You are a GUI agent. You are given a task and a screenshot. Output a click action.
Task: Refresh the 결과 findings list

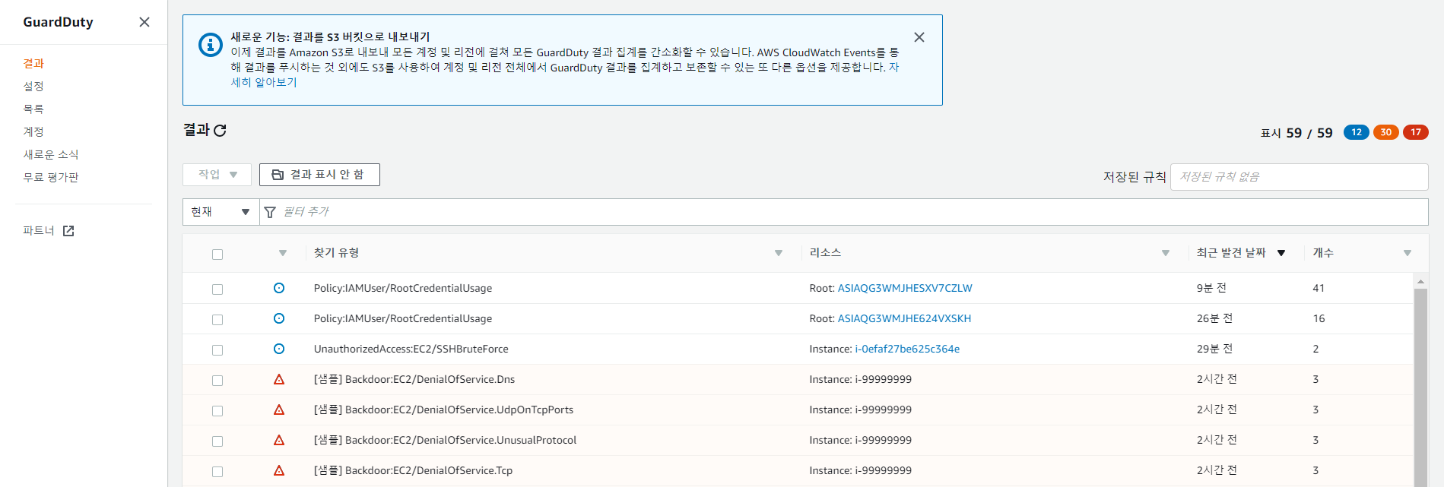(221, 131)
